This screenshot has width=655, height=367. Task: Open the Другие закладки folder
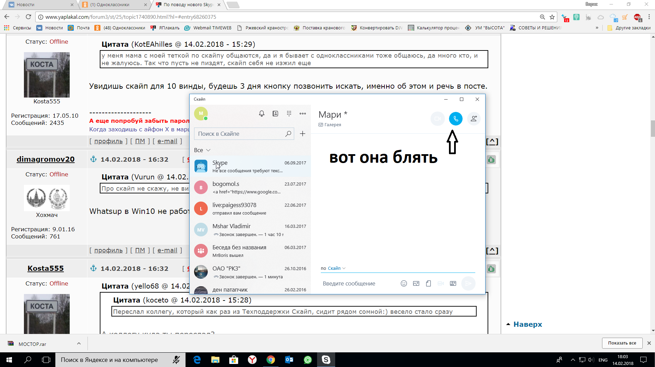[x=629, y=28]
